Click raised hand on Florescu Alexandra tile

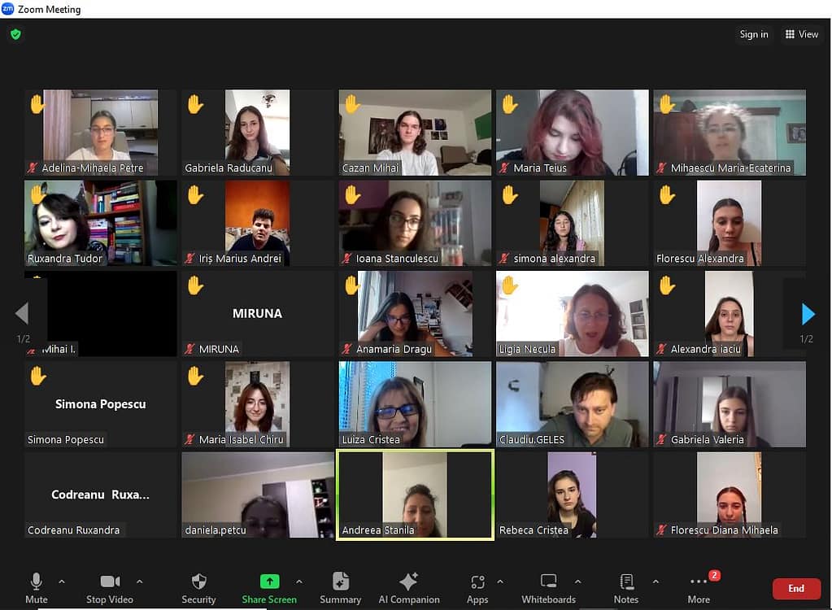pyautogui.click(x=667, y=194)
